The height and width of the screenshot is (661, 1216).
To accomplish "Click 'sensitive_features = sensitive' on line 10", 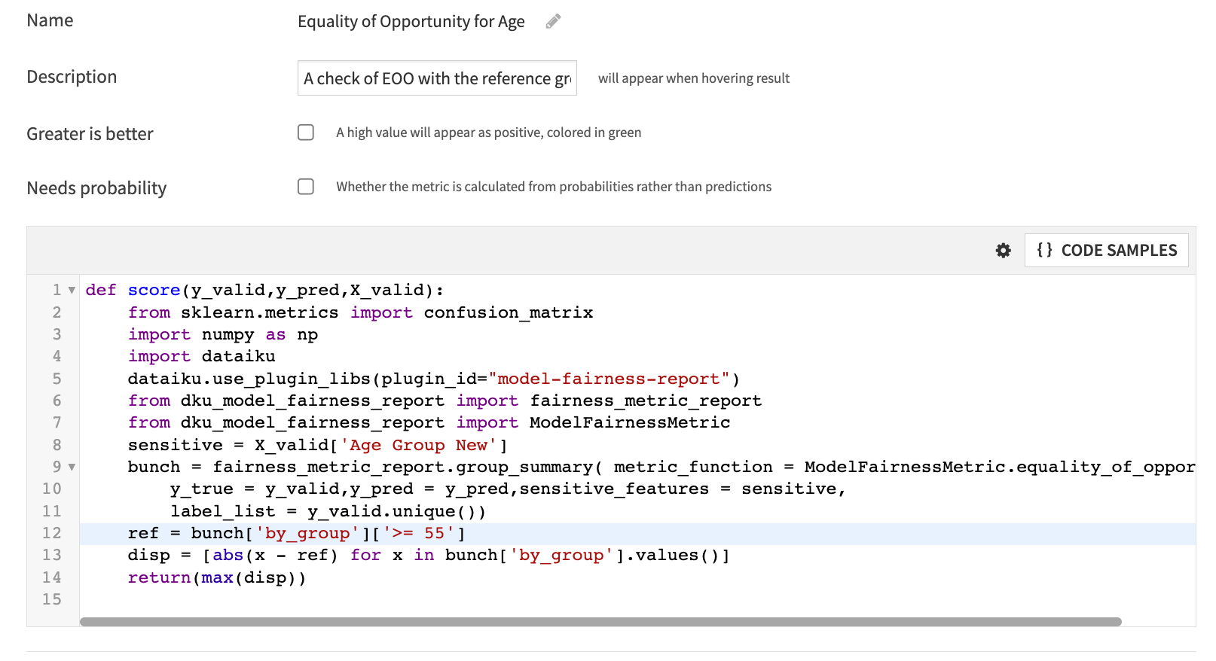I will coord(678,489).
